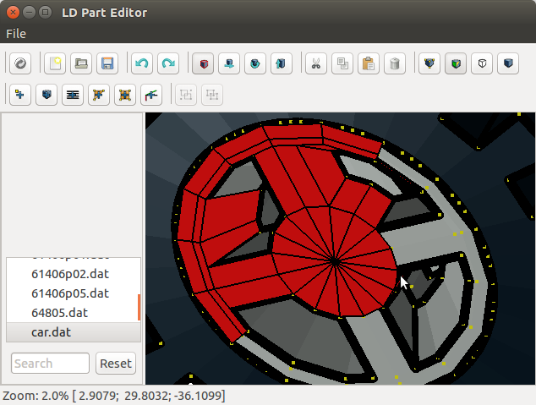Select car.dat in the file list

[52, 332]
